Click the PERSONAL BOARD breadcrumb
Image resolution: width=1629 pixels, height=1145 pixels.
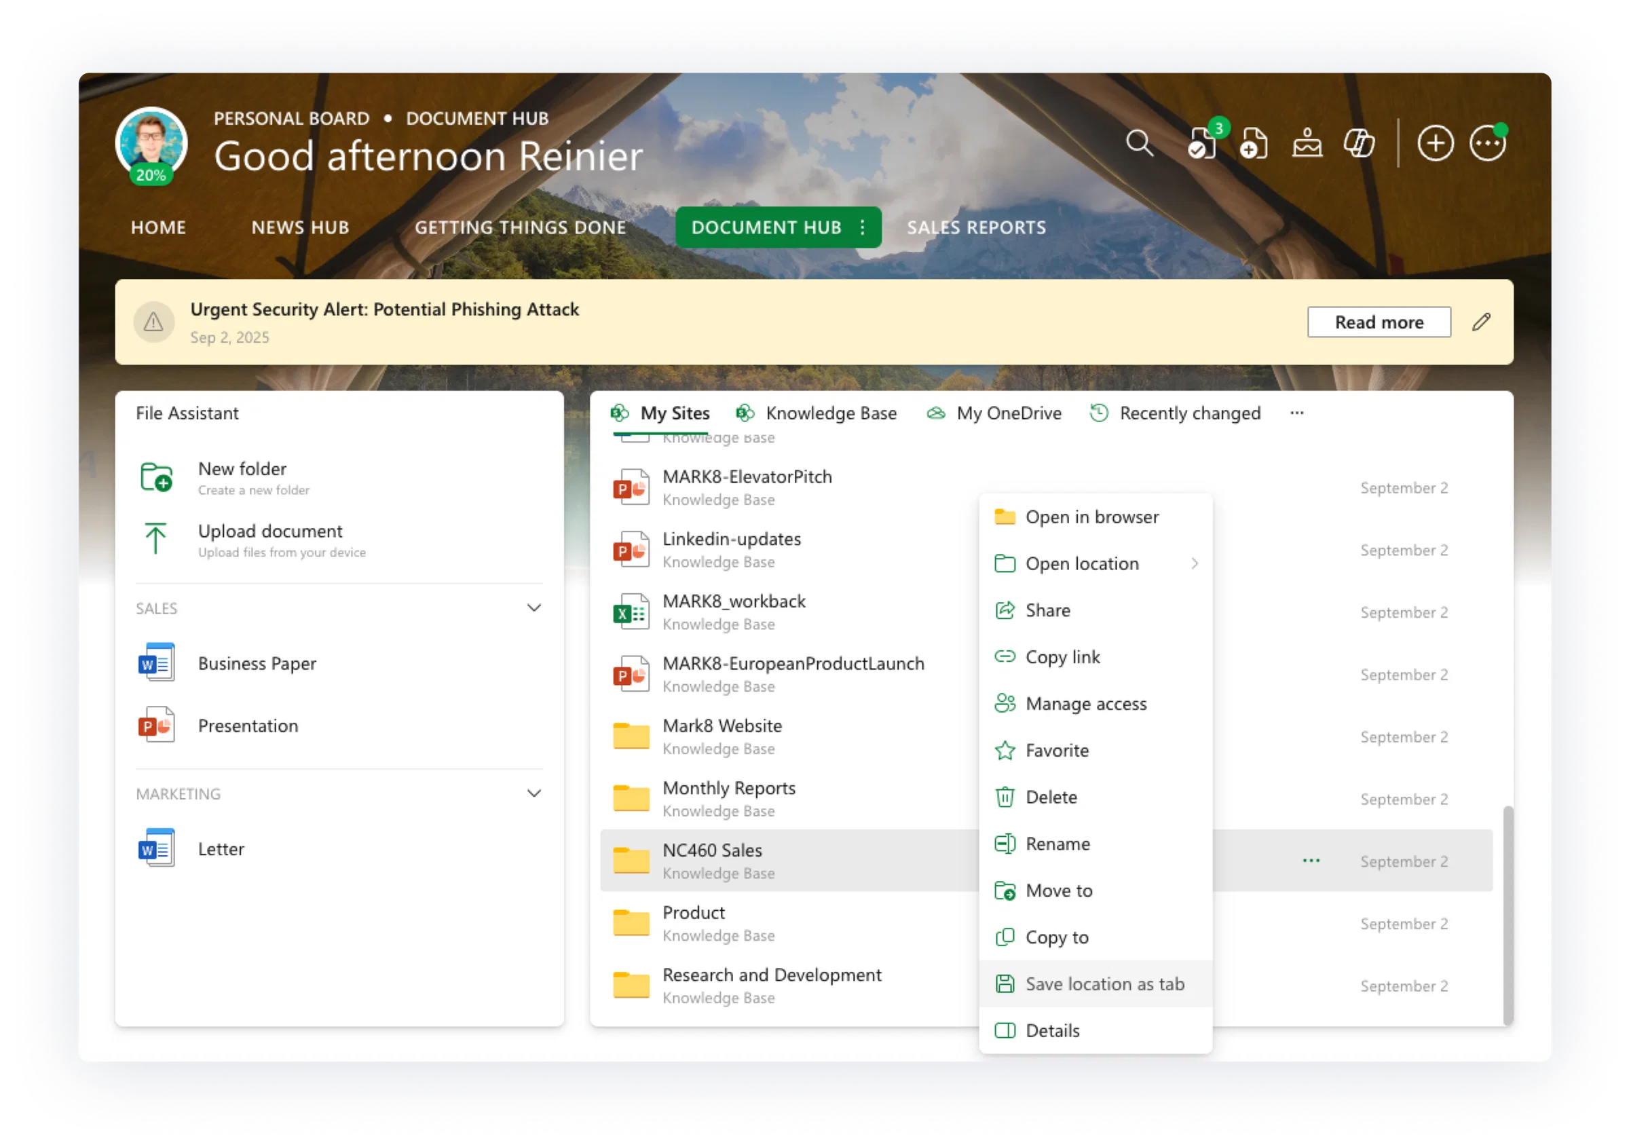tap(292, 118)
